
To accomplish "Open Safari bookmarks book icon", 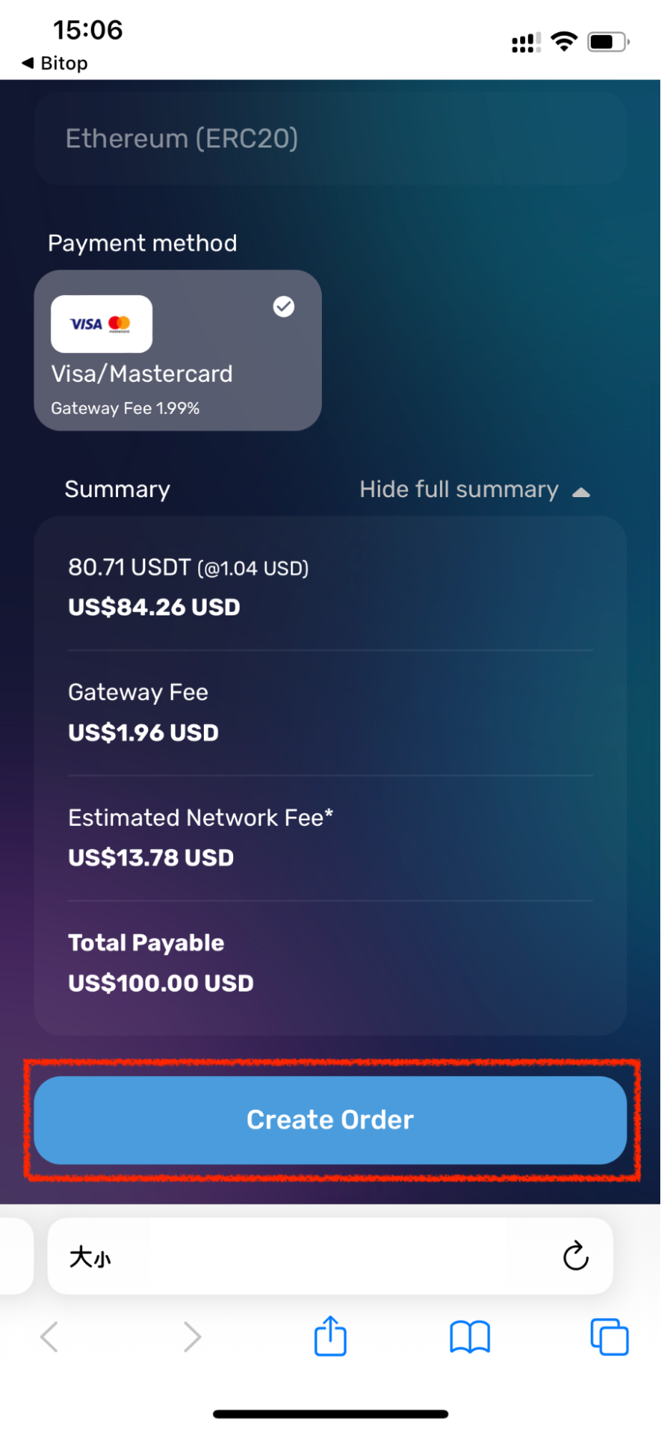I will click(470, 1337).
